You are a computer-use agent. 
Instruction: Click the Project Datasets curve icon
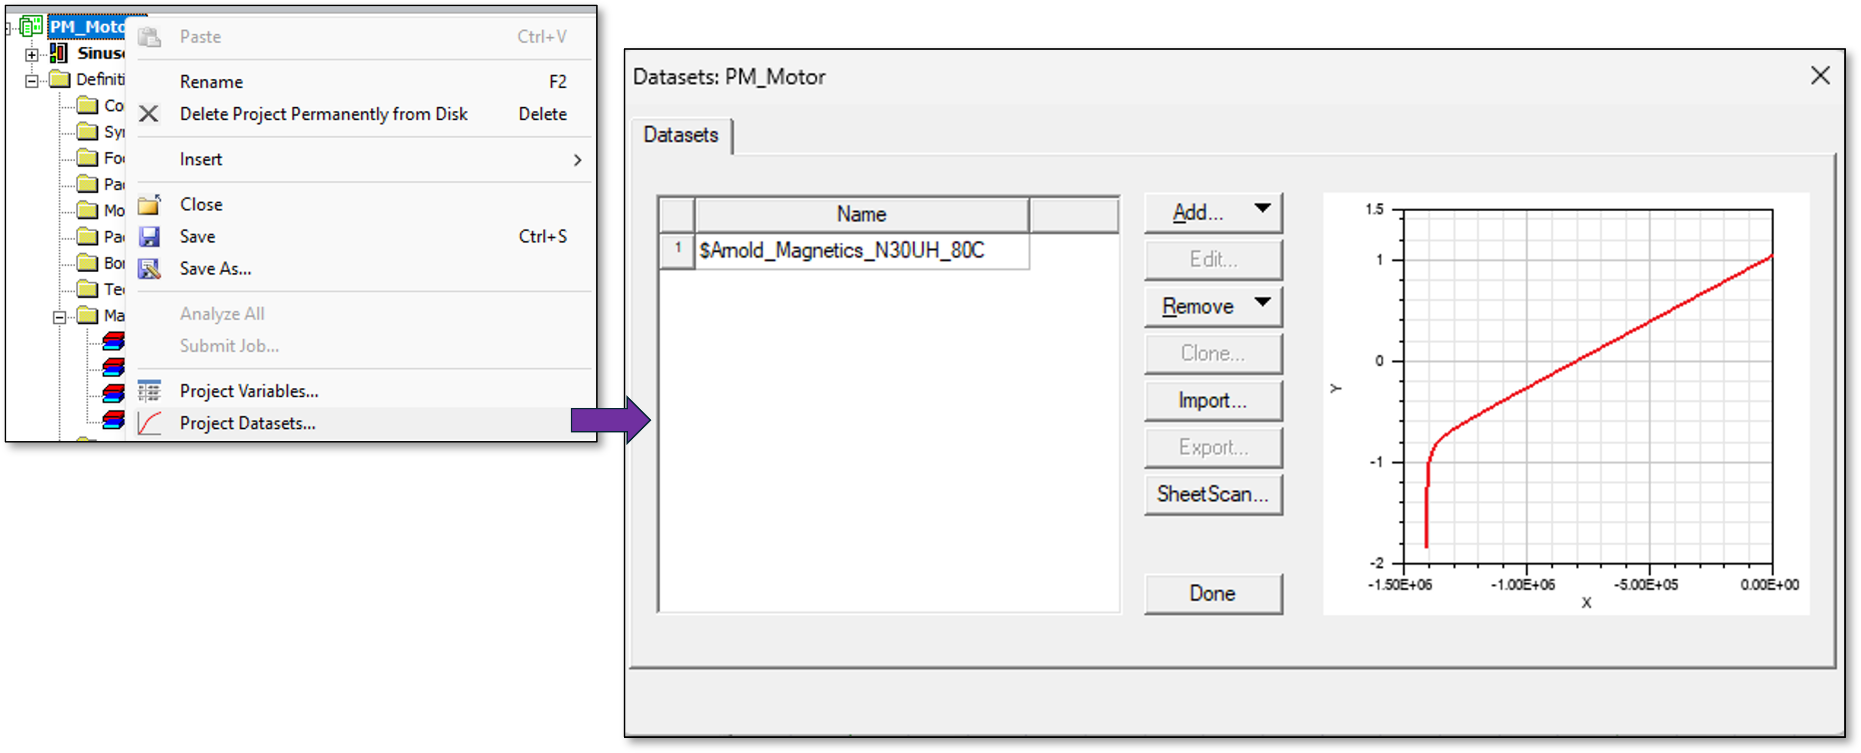pos(149,423)
